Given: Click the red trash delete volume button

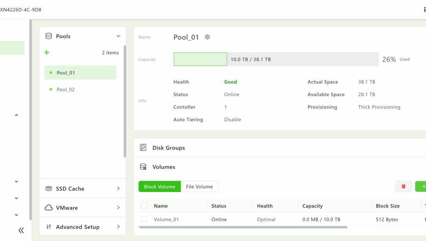Looking at the screenshot, I should click(403, 186).
